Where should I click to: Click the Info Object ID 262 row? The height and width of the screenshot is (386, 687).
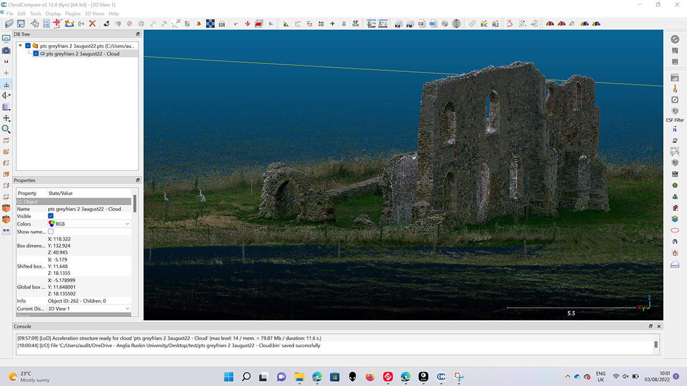[74, 301]
